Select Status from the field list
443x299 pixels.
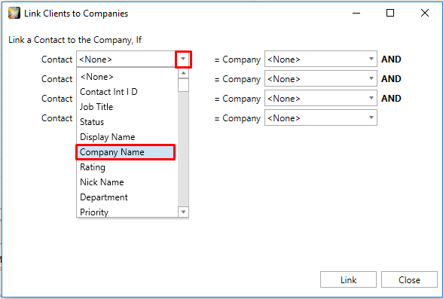pos(127,122)
